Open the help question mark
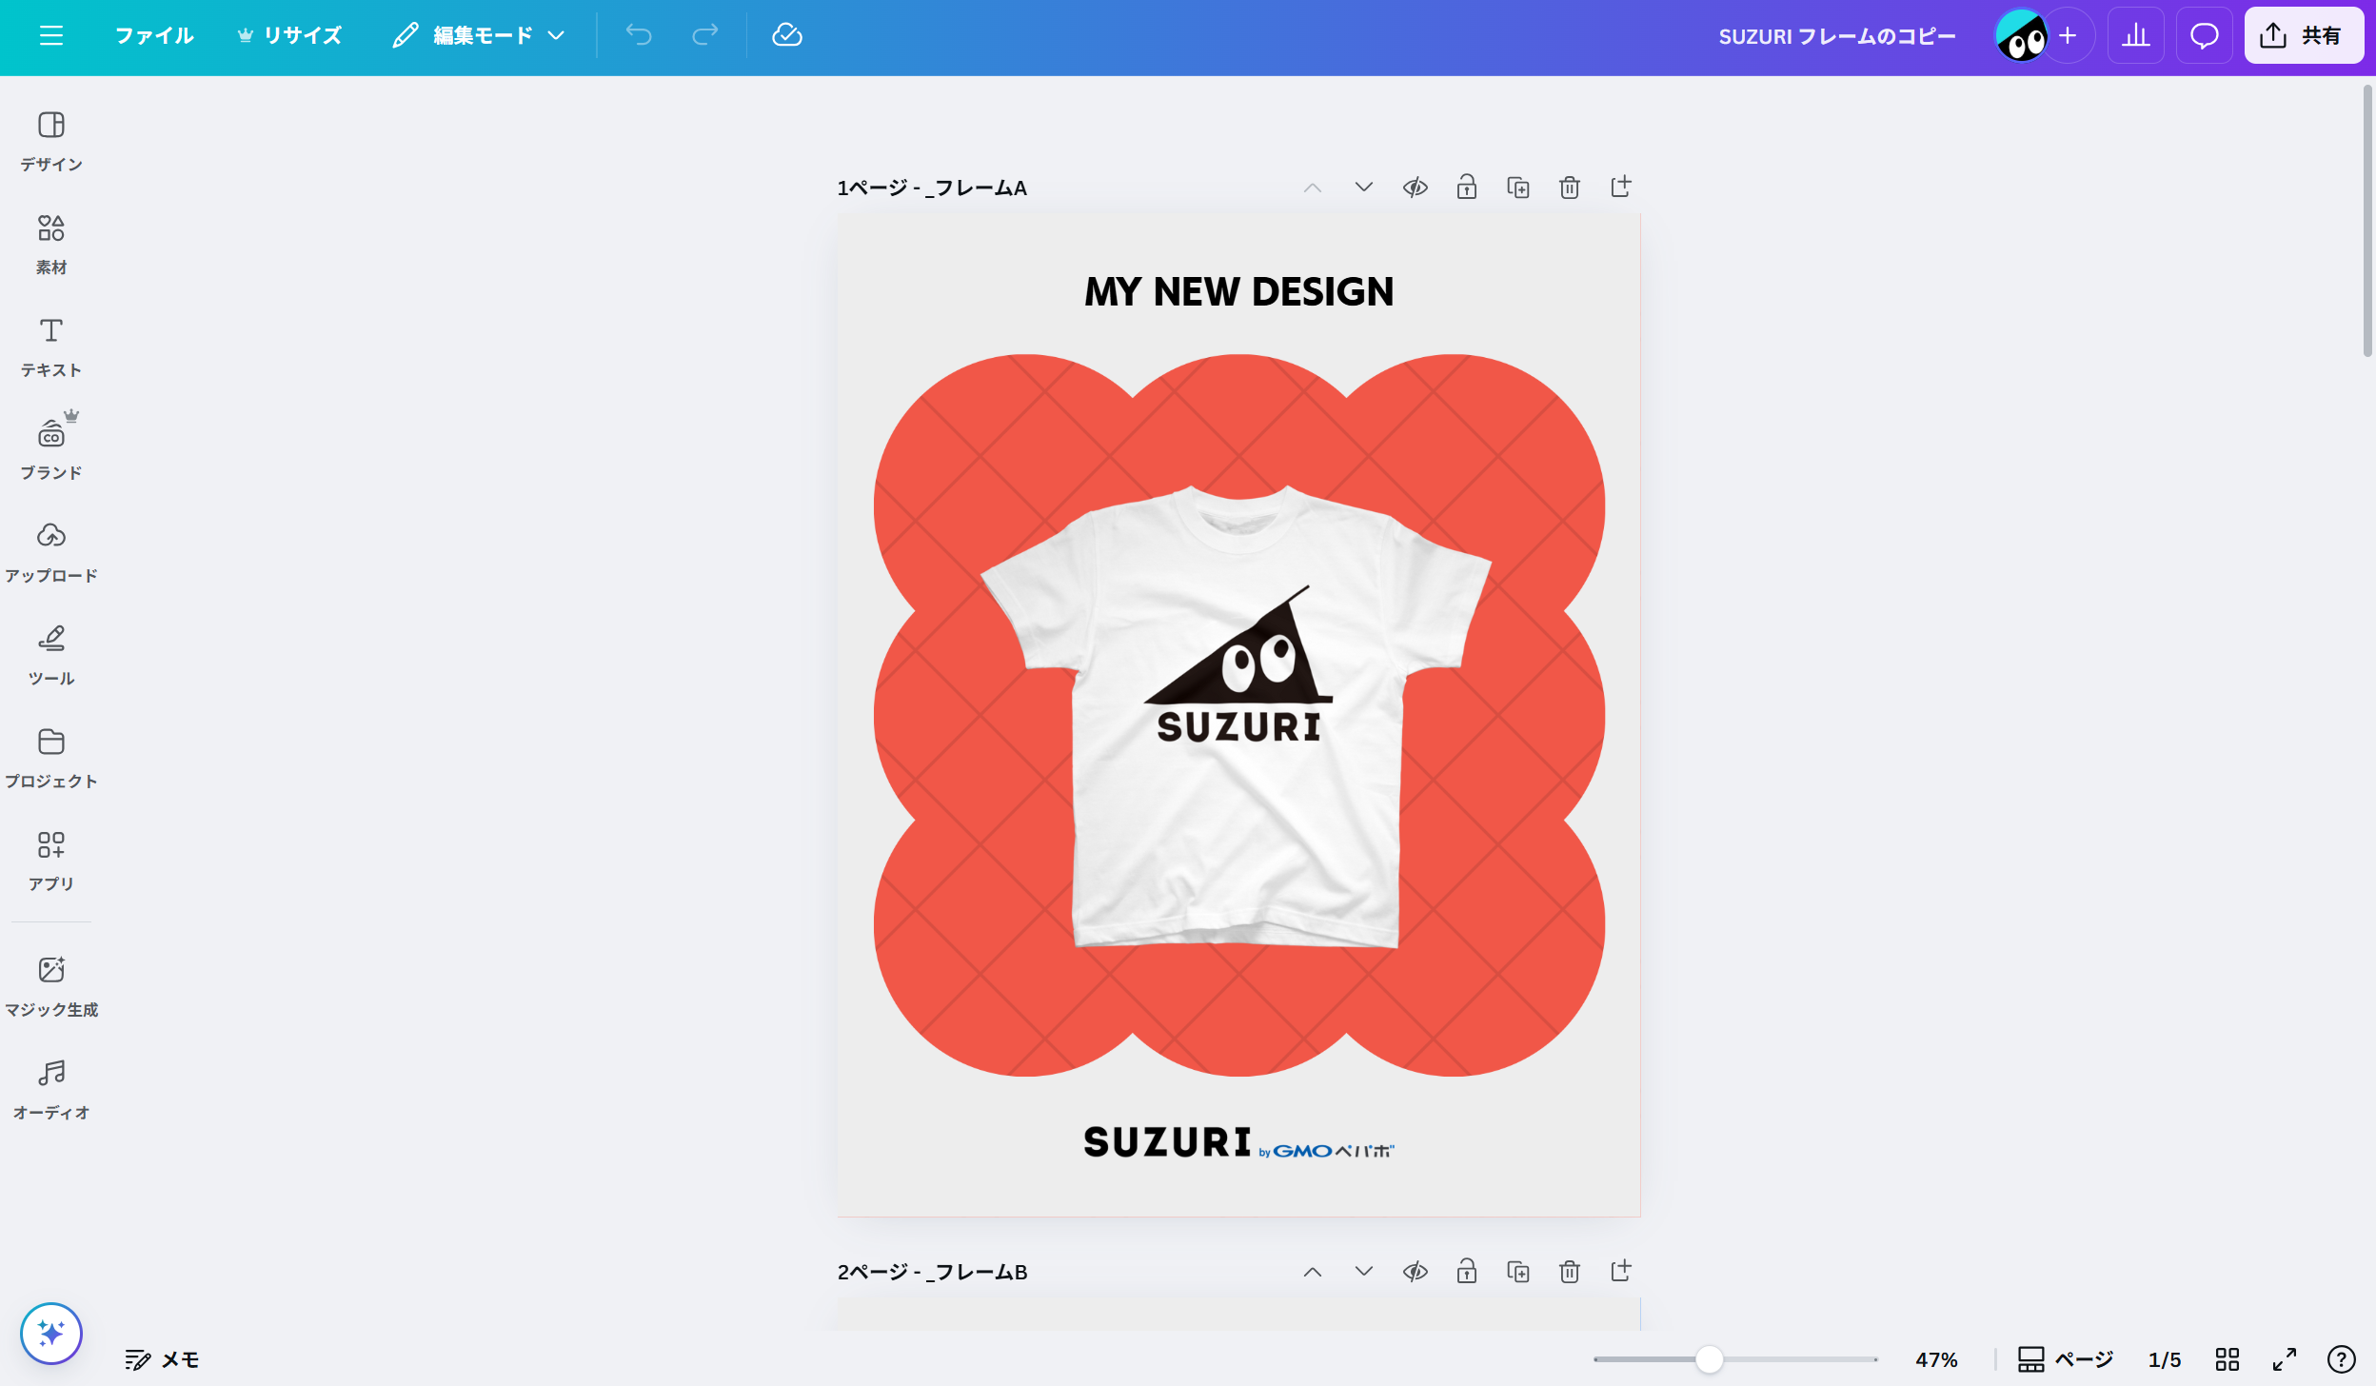The width and height of the screenshot is (2376, 1386). click(x=2342, y=1359)
